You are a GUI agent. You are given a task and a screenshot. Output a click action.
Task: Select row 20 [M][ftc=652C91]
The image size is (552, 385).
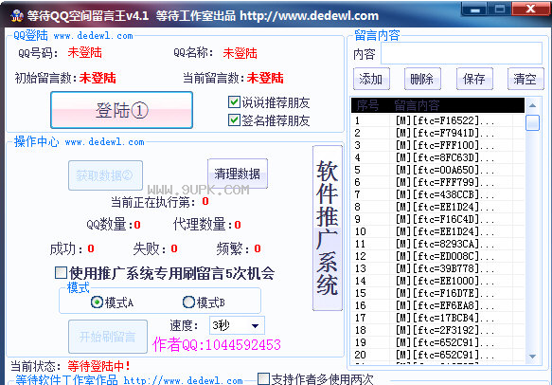click(x=438, y=355)
